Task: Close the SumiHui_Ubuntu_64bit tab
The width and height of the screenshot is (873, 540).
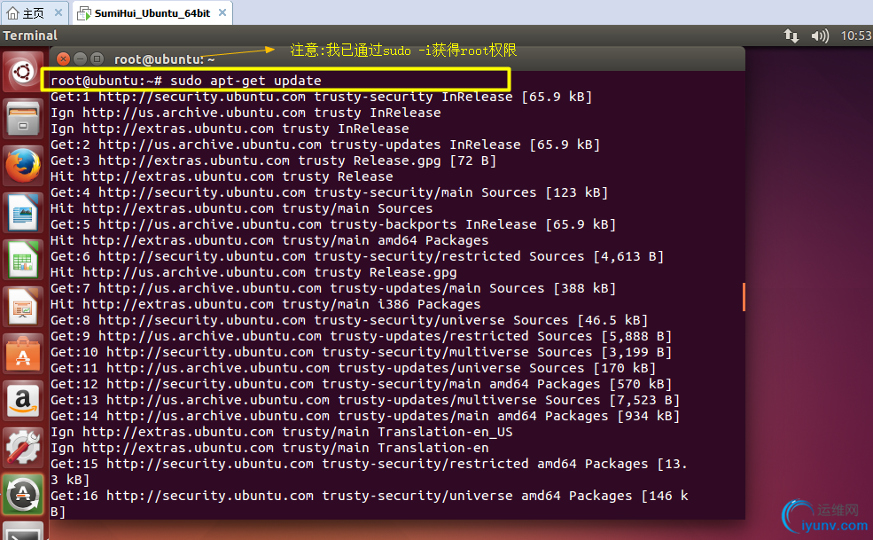Action: 222,12
